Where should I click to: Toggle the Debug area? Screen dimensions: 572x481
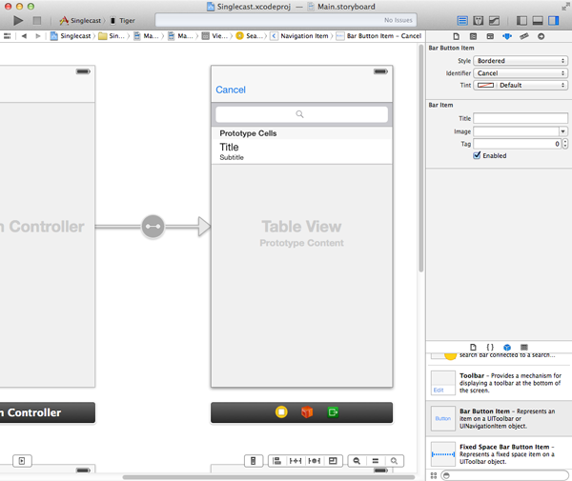click(x=538, y=21)
